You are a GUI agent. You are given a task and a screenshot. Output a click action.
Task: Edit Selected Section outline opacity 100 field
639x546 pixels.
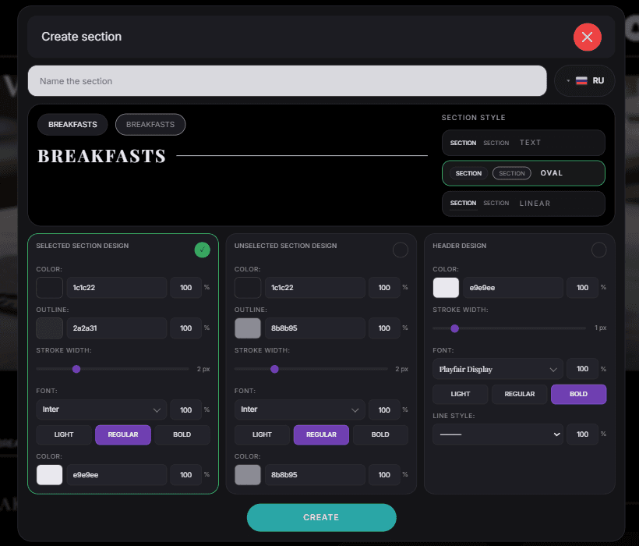point(185,328)
